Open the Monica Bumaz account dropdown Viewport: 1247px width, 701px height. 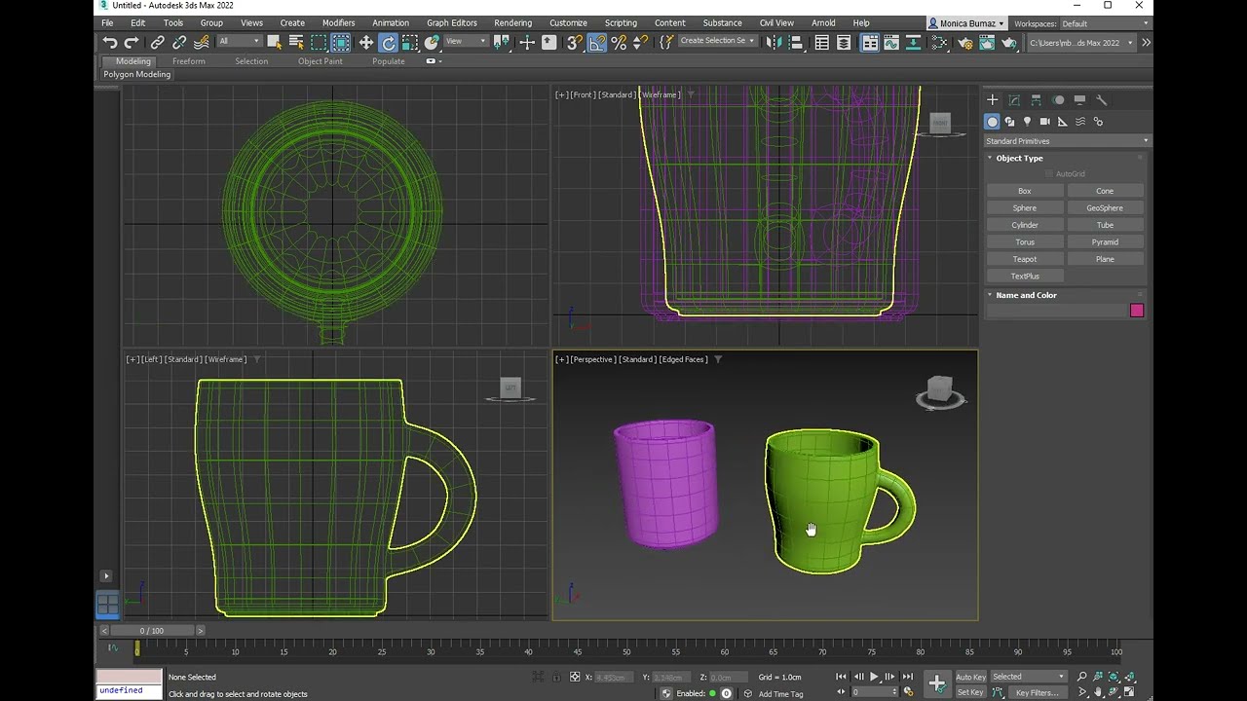[966, 23]
